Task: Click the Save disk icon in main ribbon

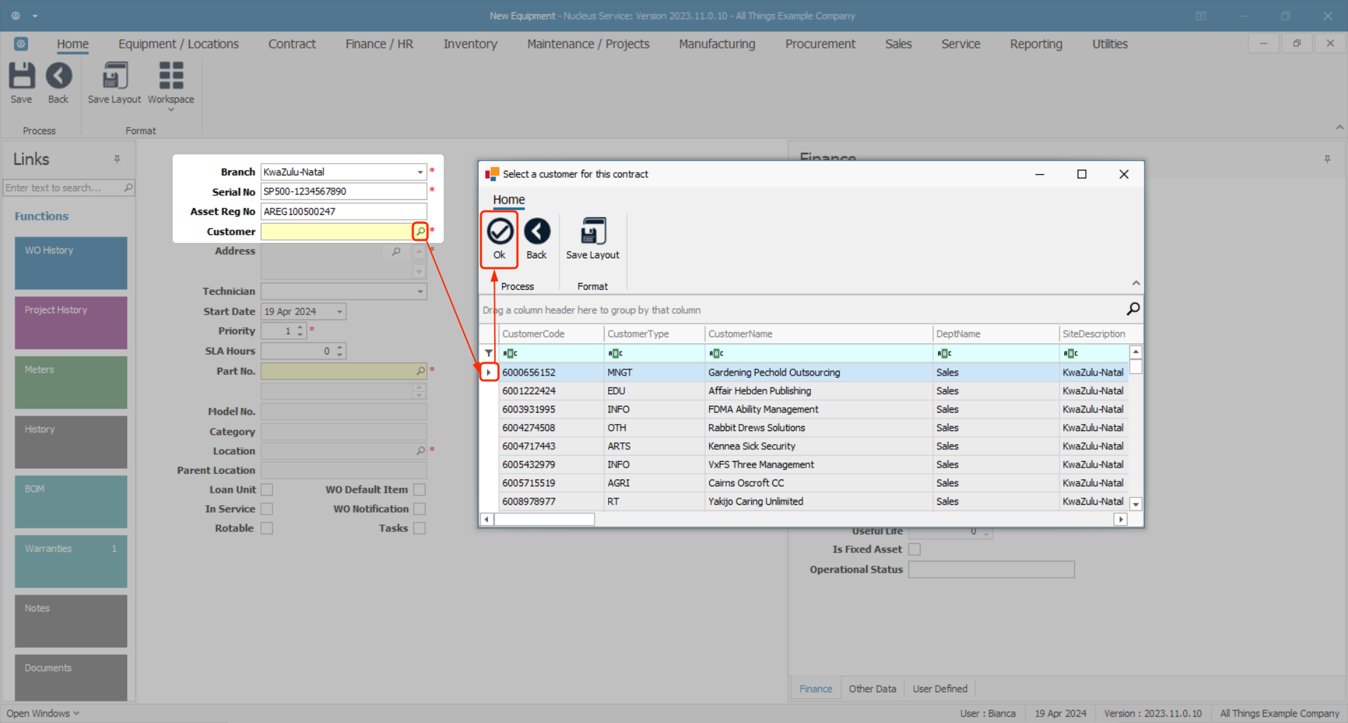Action: pos(21,76)
